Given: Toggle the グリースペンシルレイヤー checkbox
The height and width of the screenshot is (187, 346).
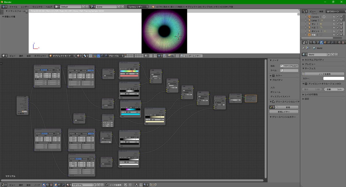Looking at the screenshot, I should click(274, 102).
